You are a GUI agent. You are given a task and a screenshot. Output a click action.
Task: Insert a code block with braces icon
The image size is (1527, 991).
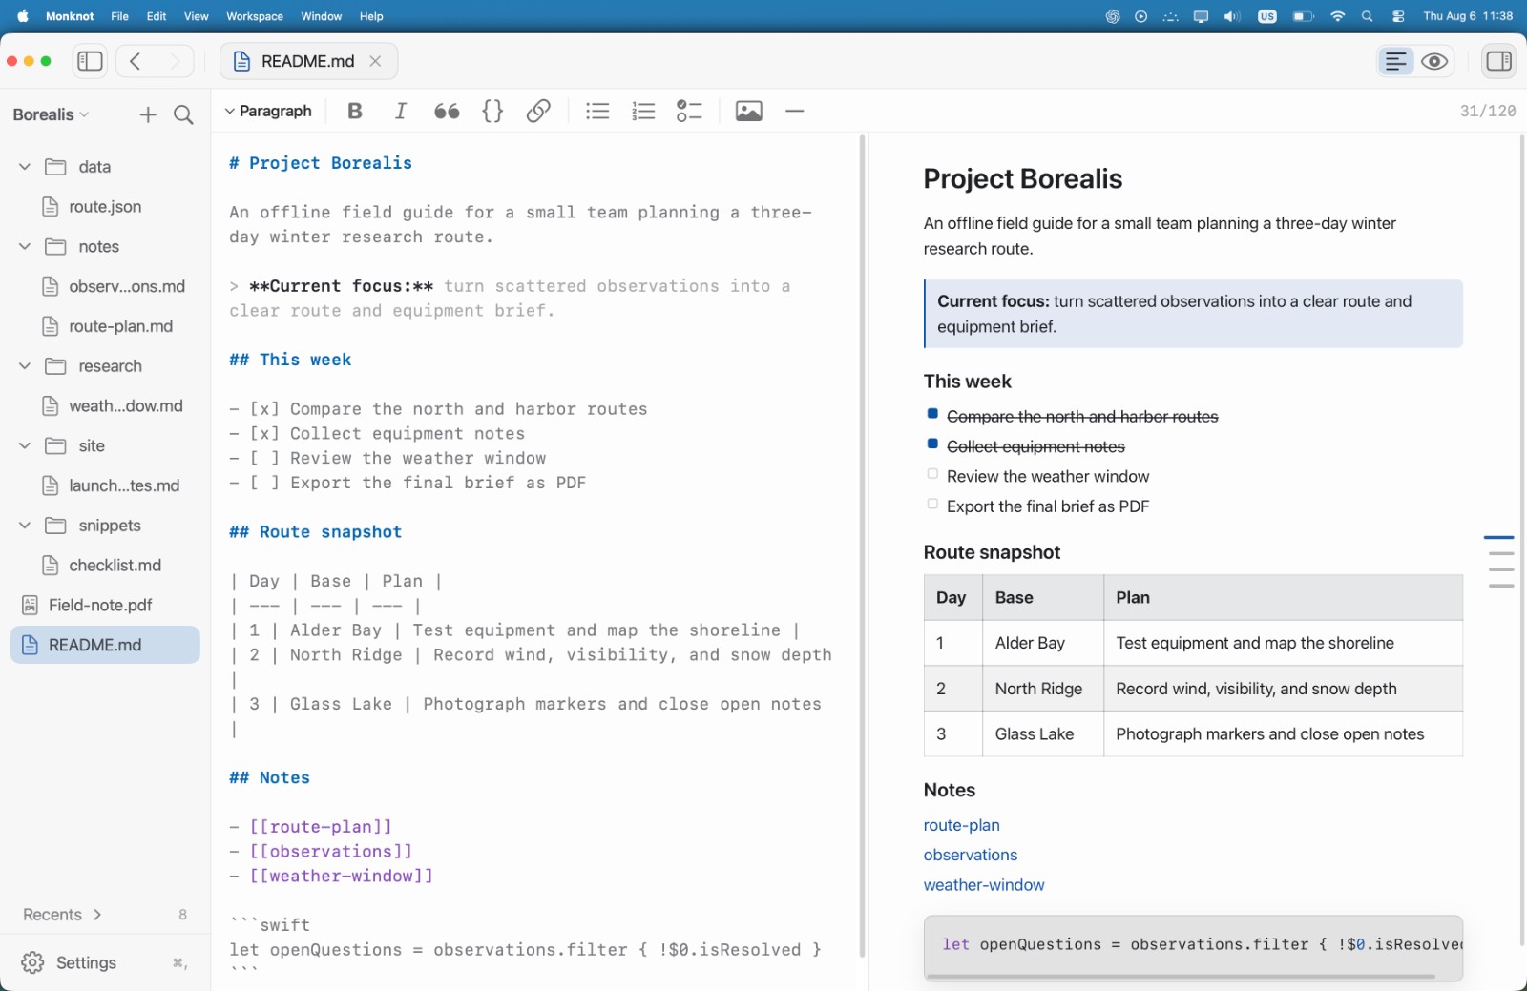coord(492,111)
